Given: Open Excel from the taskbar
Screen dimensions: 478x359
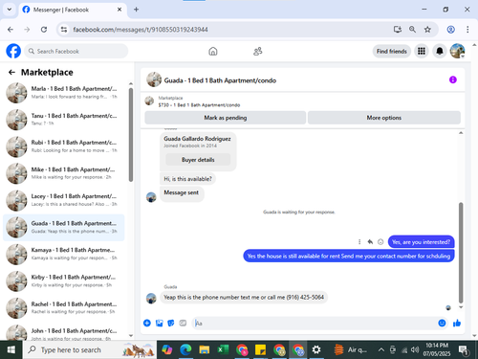Looking at the screenshot, I should click(223, 349).
